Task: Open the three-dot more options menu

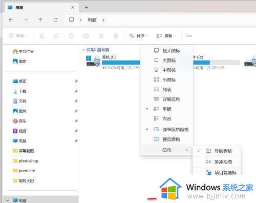Action: point(189,36)
